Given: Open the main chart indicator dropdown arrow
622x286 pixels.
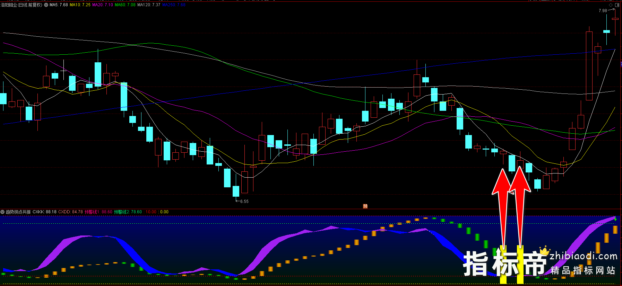Looking at the screenshot, I should pyautogui.click(x=46, y=5).
